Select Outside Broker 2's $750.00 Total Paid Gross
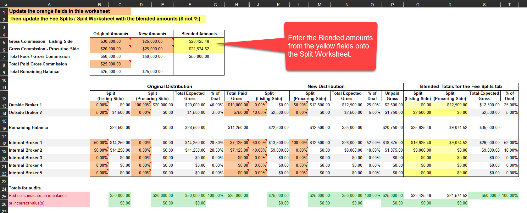The image size is (527, 213). click(237, 113)
